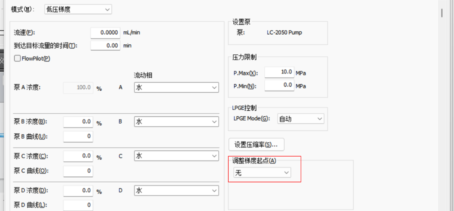The image size is (454, 211).
Task: Open the 模式 dropdown showing 低压梯度
Action: click(x=78, y=9)
